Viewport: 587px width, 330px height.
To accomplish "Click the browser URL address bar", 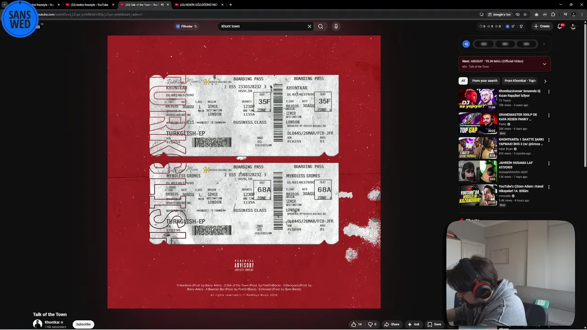I will coord(257,14).
